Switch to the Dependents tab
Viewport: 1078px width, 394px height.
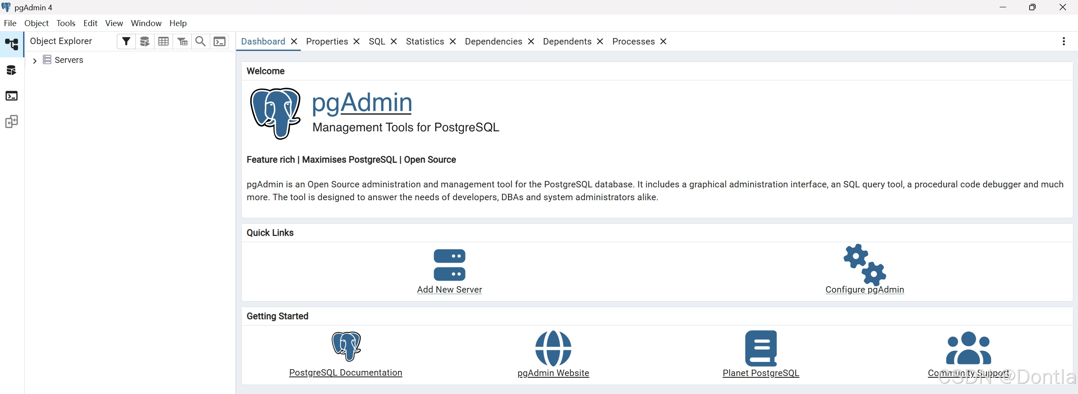(x=567, y=41)
